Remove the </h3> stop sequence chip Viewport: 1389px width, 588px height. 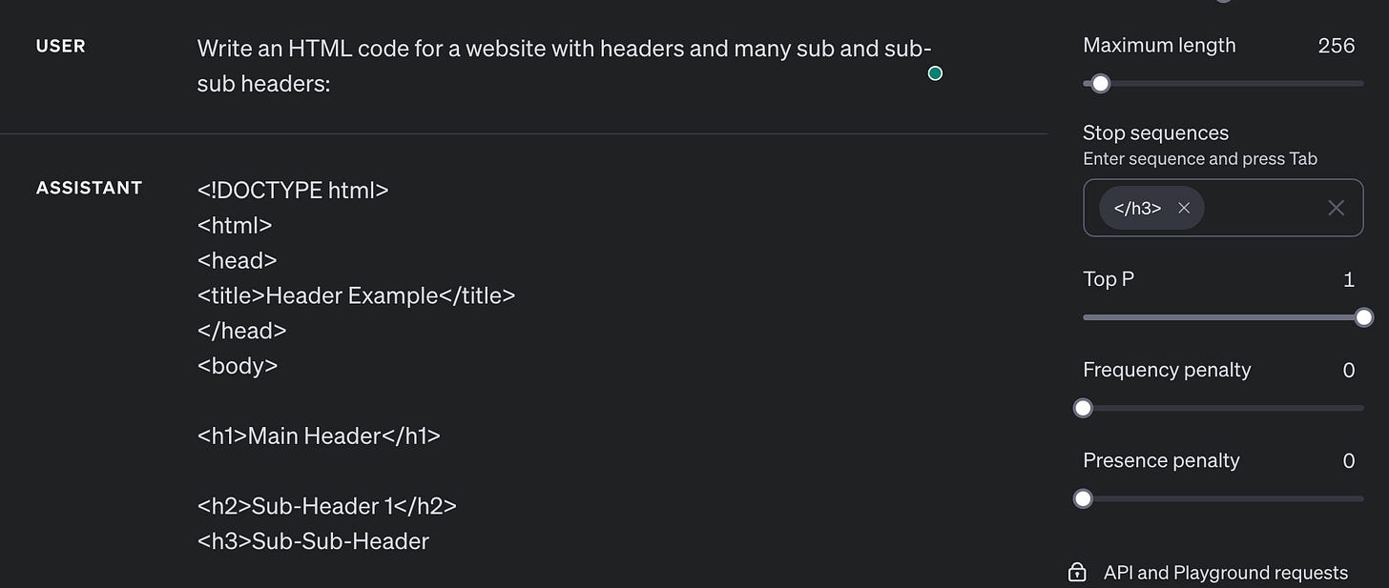point(1183,207)
